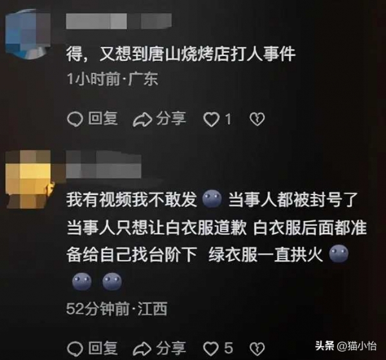This screenshot has height=360, width=386.
Task: Tap 分享 text under the first comment
Action: [171, 118]
